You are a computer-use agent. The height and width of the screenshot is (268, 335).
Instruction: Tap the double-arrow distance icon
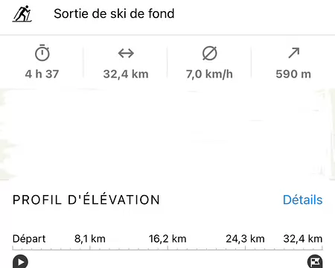[126, 53]
